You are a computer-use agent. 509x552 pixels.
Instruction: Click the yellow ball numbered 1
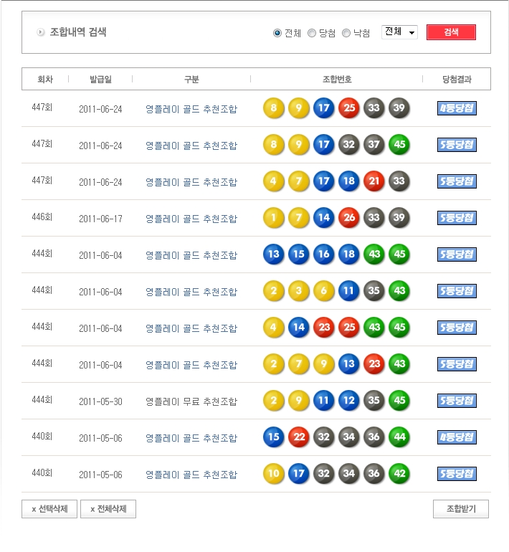click(x=273, y=218)
